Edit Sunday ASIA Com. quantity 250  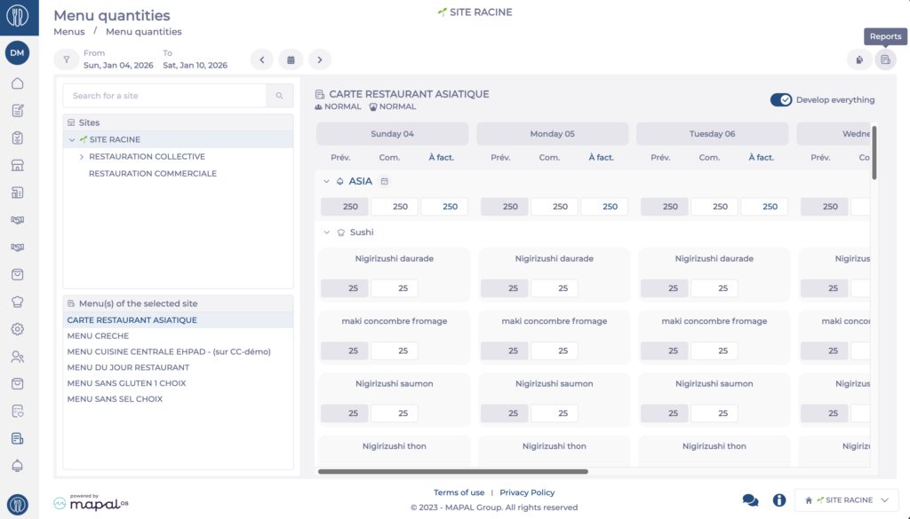[x=394, y=207]
